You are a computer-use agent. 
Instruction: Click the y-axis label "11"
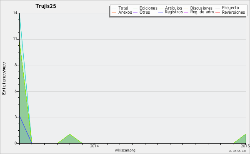[15, 39]
